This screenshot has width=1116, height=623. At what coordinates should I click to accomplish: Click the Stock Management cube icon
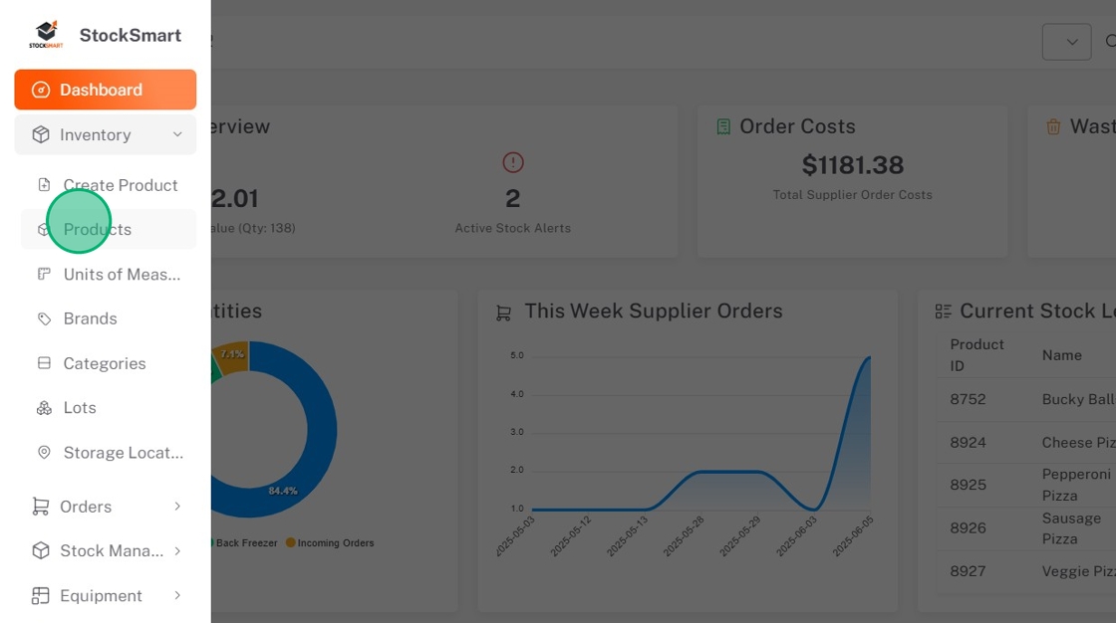click(x=41, y=550)
